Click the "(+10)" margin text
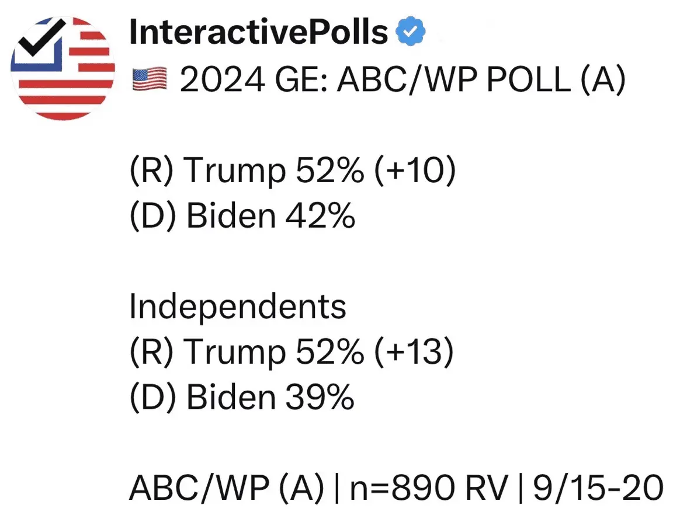The width and height of the screenshot is (680, 515). tap(416, 172)
